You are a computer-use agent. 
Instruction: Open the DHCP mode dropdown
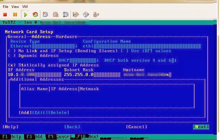point(79,60)
